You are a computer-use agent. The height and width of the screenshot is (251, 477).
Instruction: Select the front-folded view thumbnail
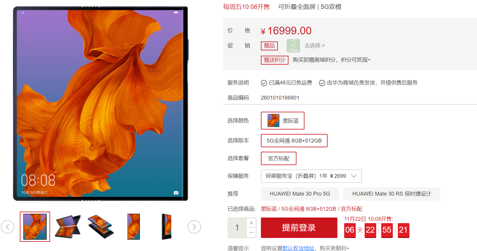(x=134, y=227)
